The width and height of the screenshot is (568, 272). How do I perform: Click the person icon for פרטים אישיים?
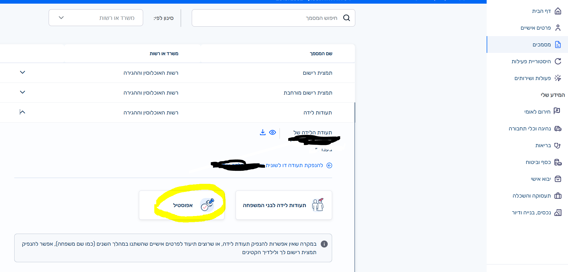coord(558,28)
